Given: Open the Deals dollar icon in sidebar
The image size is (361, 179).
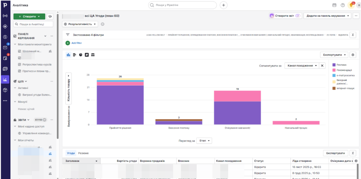Looking at the screenshot, I should pos(5,37).
